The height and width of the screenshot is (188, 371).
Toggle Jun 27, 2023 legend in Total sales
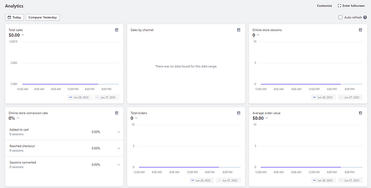107,97
